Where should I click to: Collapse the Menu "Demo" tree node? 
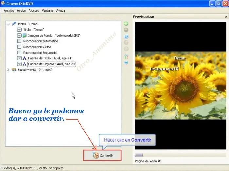click(8, 24)
